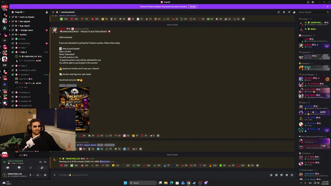Open the apps launcher in message bar
Screen dimensions: 331x186
(292, 175)
